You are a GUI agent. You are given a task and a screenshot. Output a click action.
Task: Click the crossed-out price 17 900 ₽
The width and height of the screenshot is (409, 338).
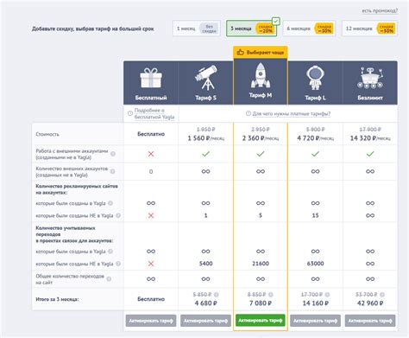[x=370, y=130]
